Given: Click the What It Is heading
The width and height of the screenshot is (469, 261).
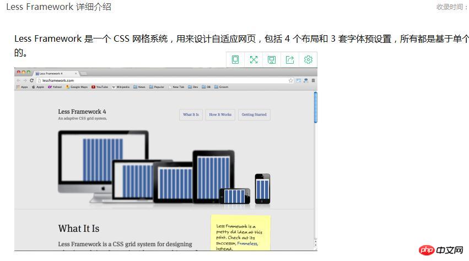Looking at the screenshot, I should click(79, 229).
